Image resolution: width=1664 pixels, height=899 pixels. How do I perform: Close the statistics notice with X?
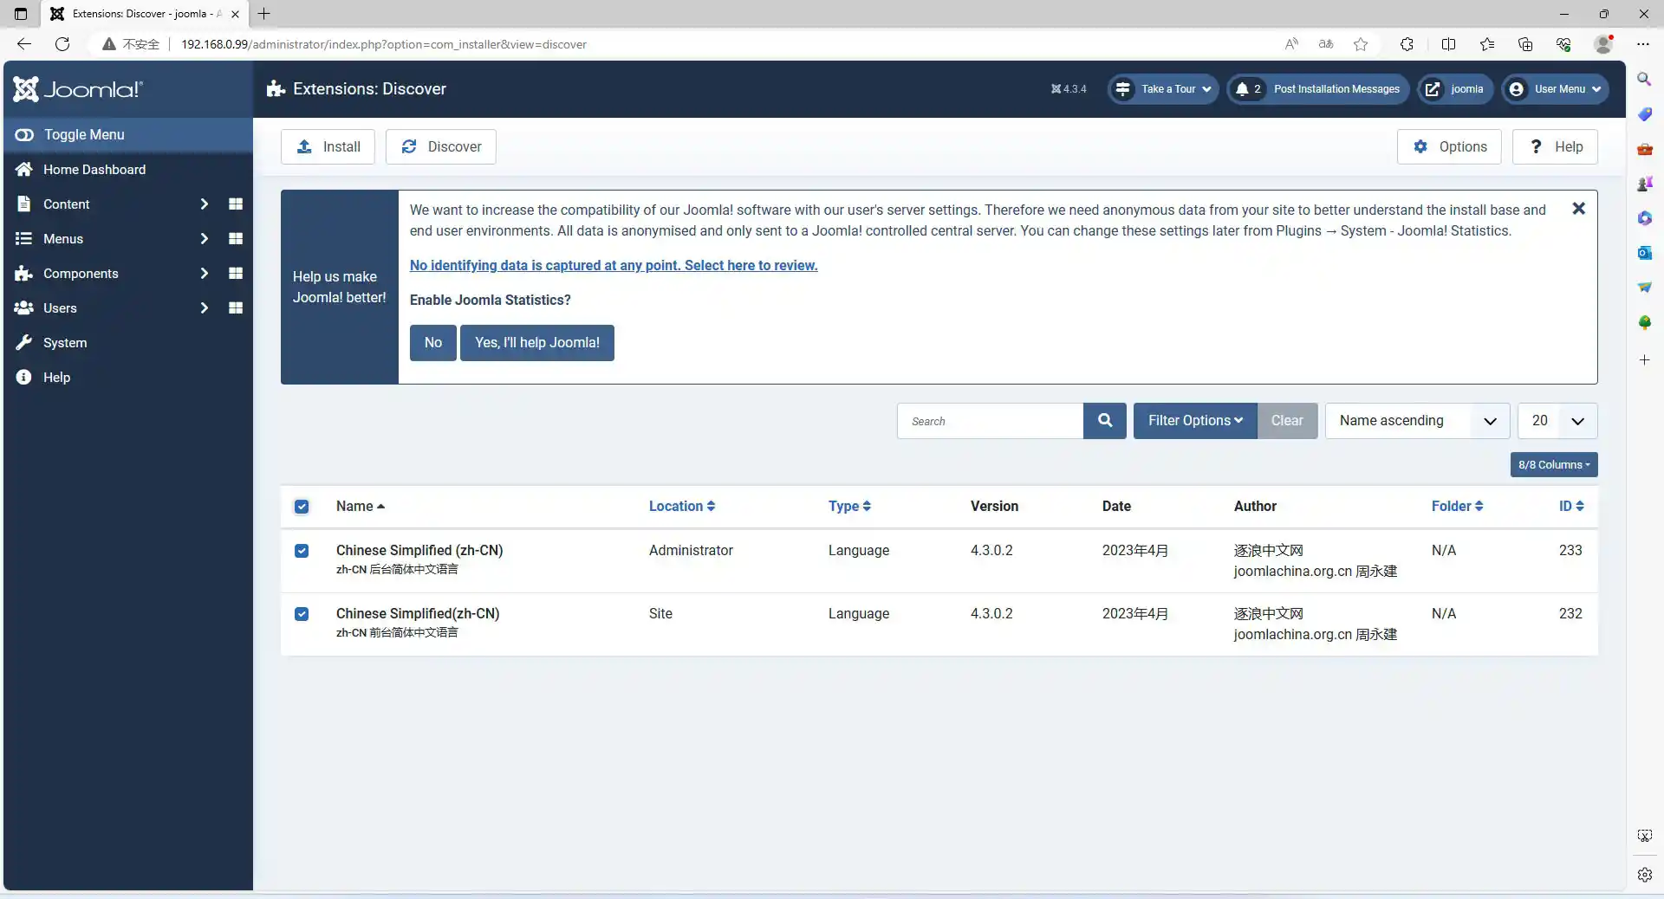coord(1578,209)
